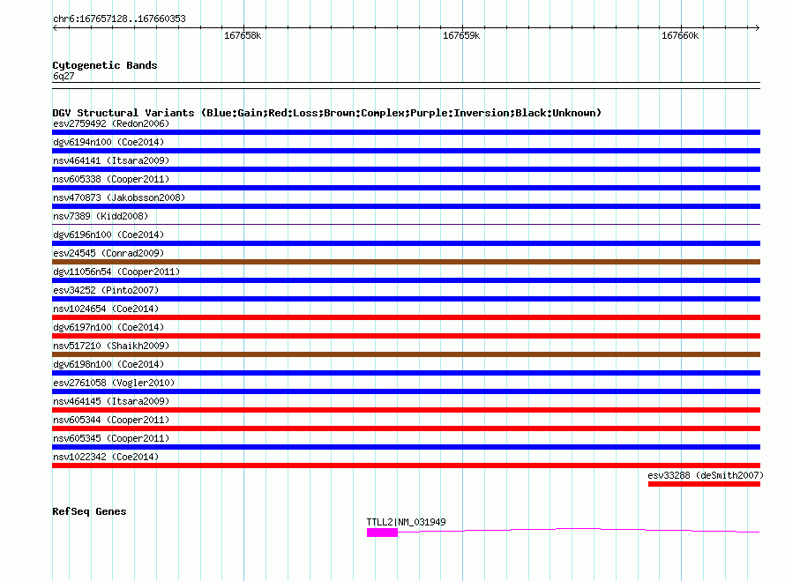Screen dimensions: 785x581
Task: Click the magenta TTLL2 exon block
Action: tap(382, 533)
